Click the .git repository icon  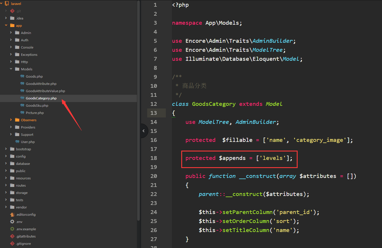click(x=12, y=11)
